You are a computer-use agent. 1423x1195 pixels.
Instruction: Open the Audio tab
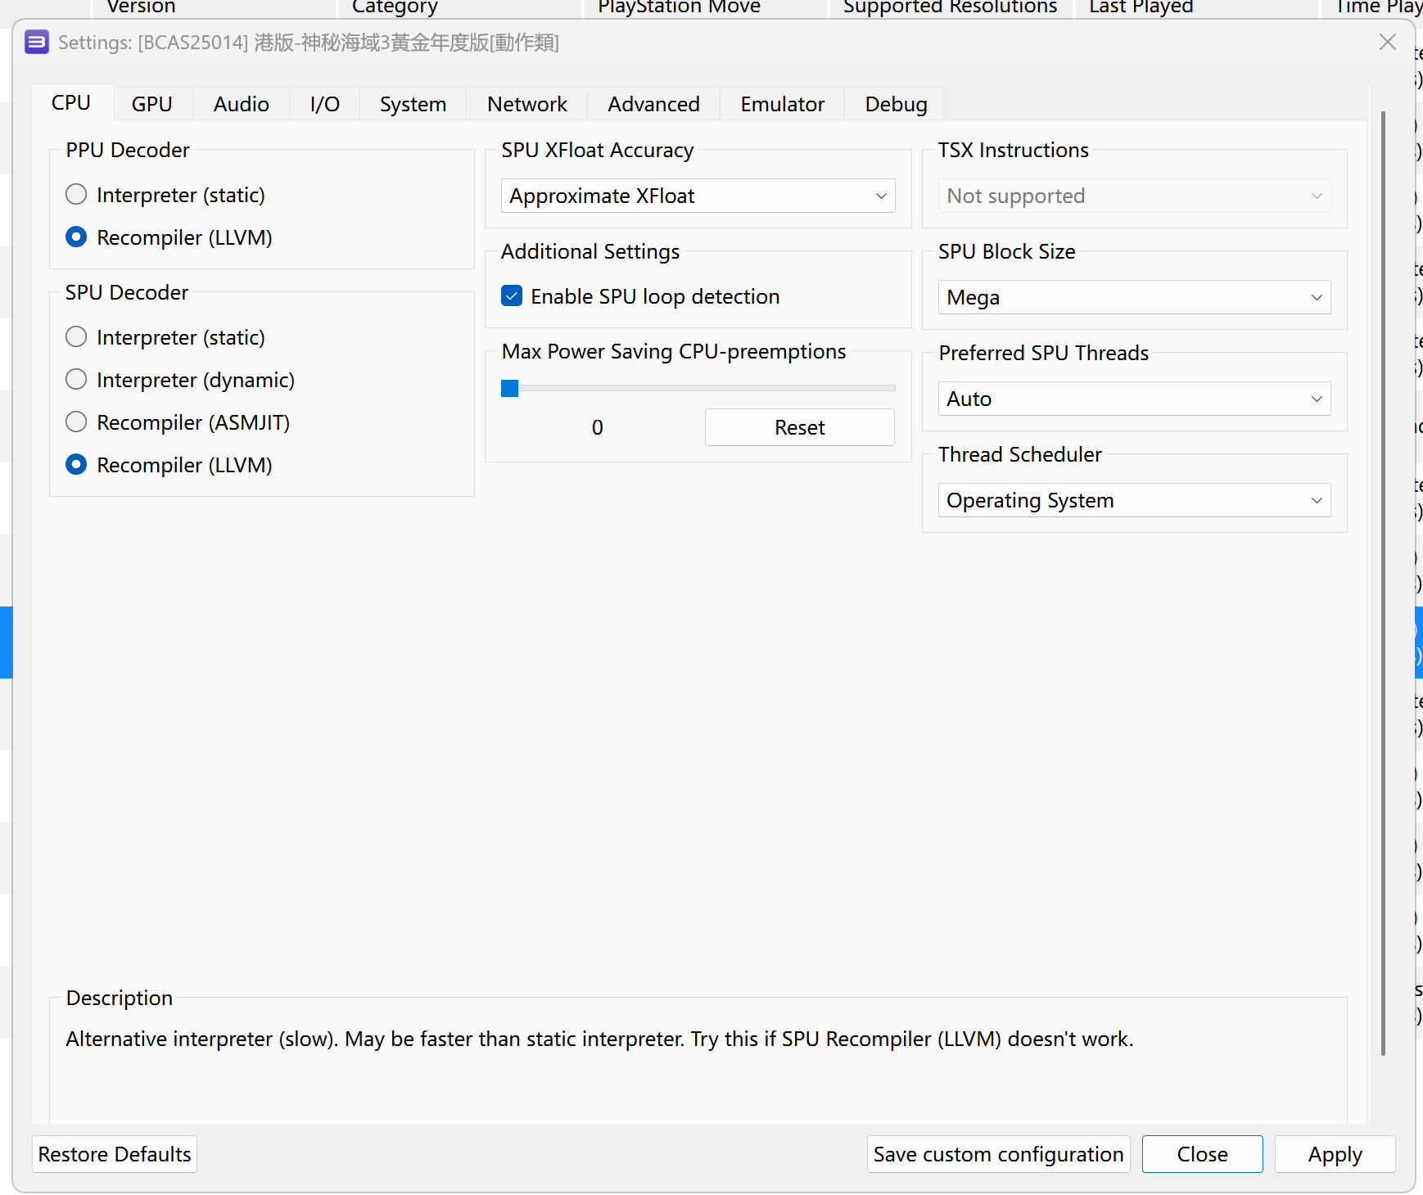pyautogui.click(x=242, y=104)
